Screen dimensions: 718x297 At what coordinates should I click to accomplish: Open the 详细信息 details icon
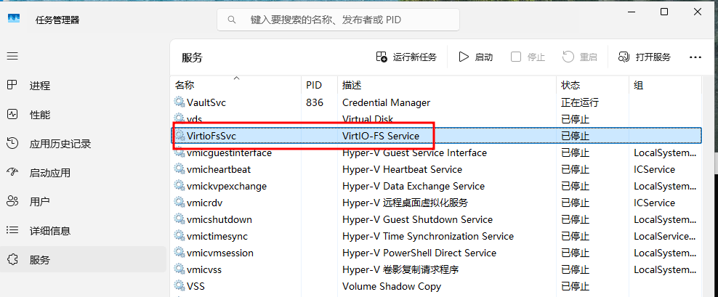coord(12,230)
